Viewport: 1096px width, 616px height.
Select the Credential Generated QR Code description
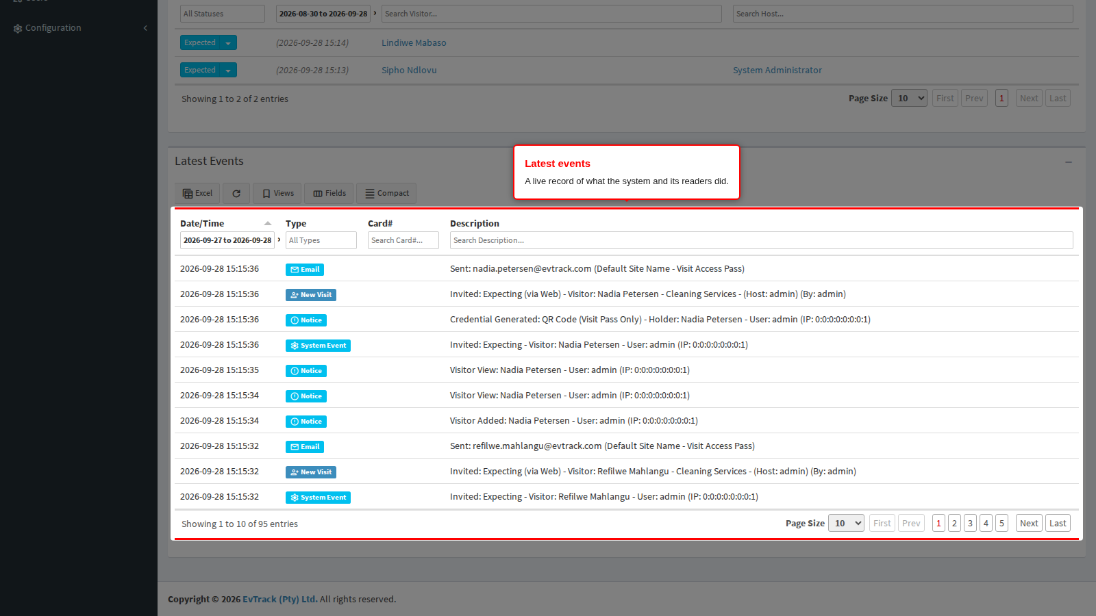pos(660,319)
